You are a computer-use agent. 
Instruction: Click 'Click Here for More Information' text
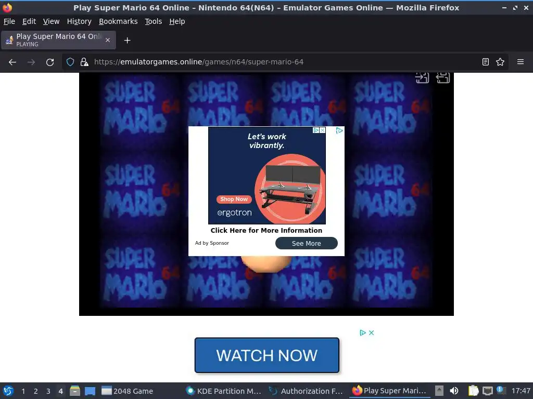coord(266,230)
